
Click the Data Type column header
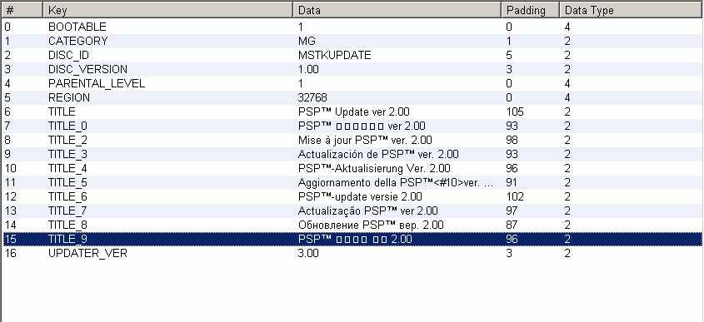click(x=631, y=10)
